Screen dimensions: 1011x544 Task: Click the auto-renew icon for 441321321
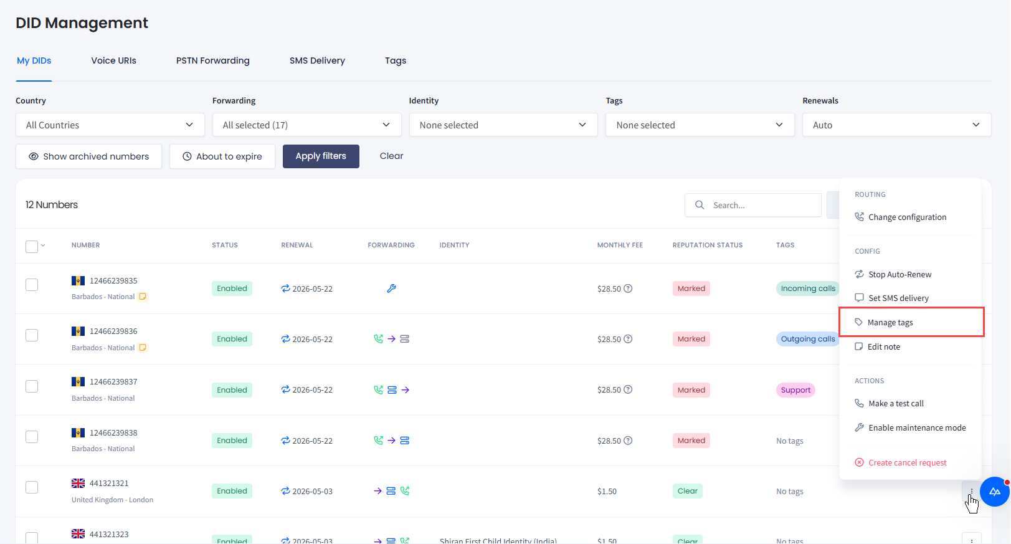pyautogui.click(x=285, y=491)
